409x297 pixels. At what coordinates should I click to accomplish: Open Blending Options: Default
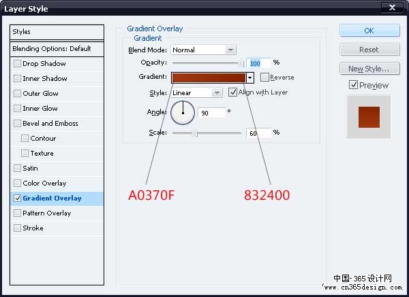click(x=57, y=49)
